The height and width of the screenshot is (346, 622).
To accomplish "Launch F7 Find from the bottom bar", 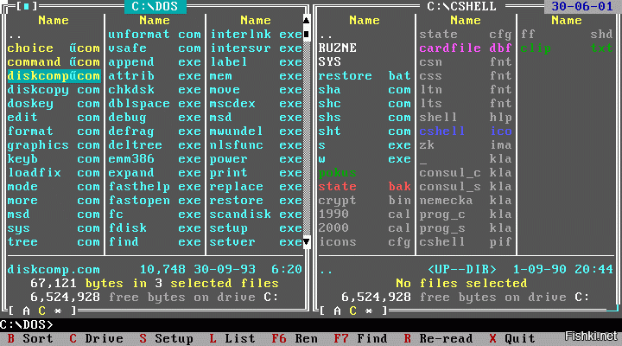I will pyautogui.click(x=359, y=338).
